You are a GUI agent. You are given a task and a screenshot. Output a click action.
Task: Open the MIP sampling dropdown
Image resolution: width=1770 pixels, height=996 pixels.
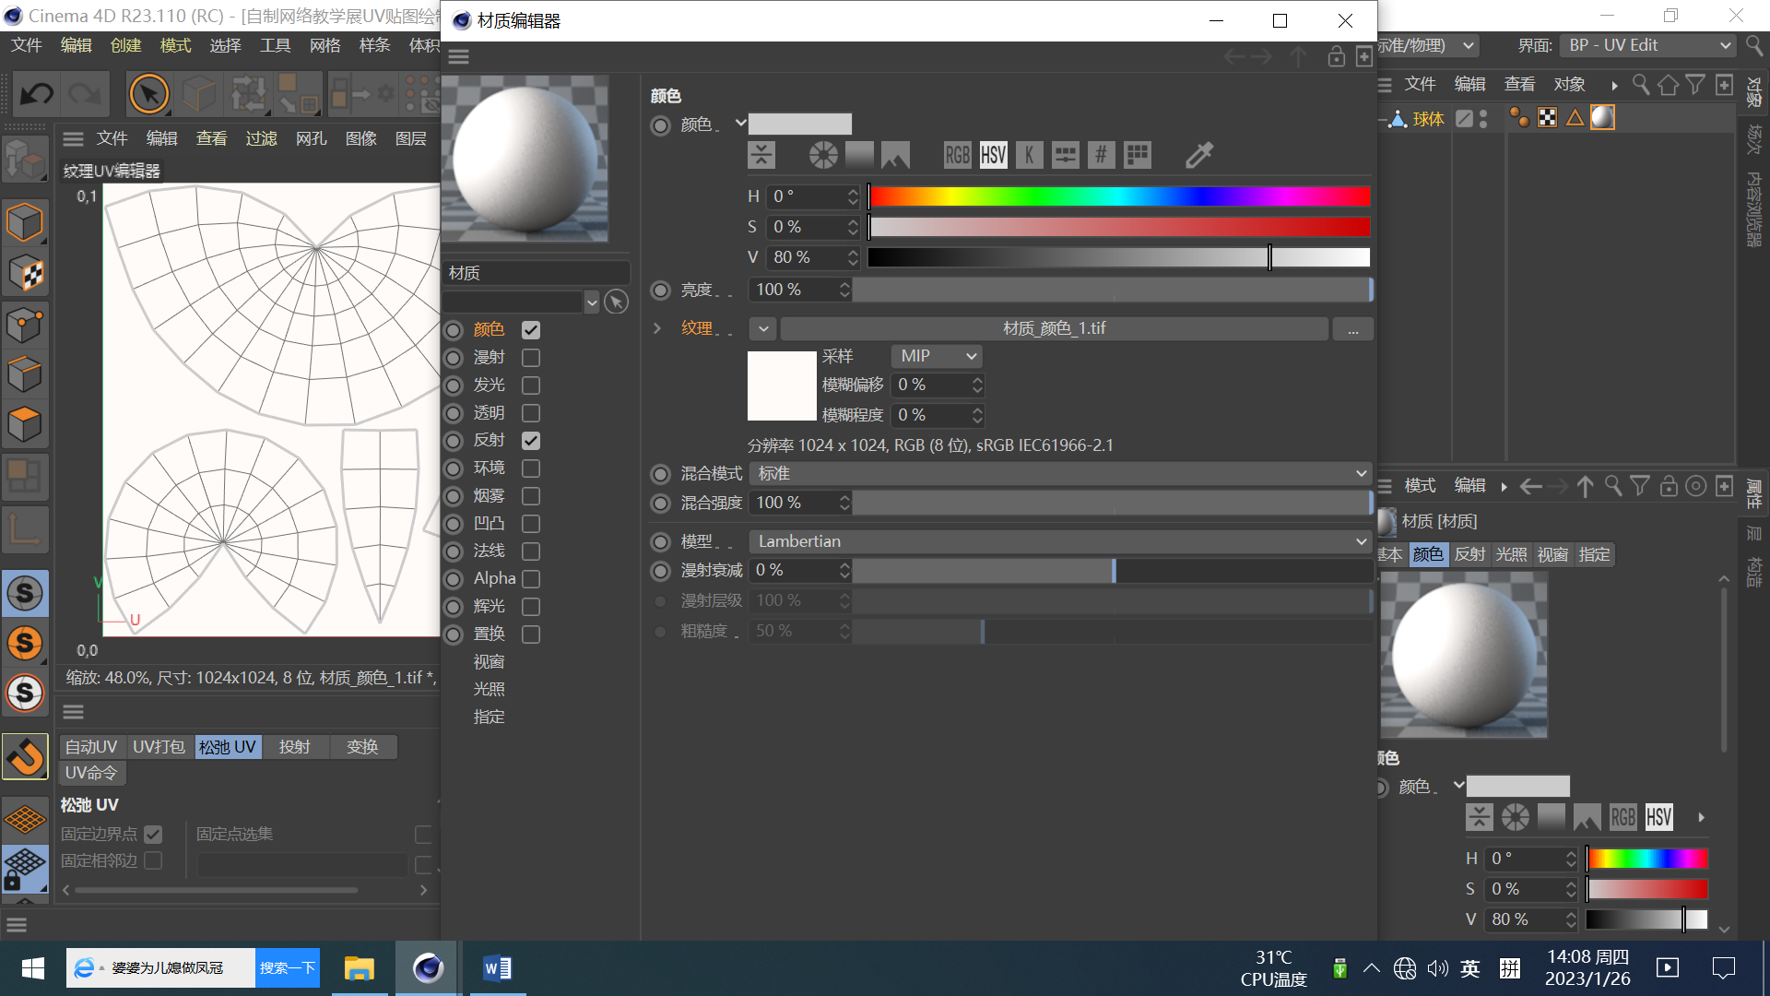point(937,356)
